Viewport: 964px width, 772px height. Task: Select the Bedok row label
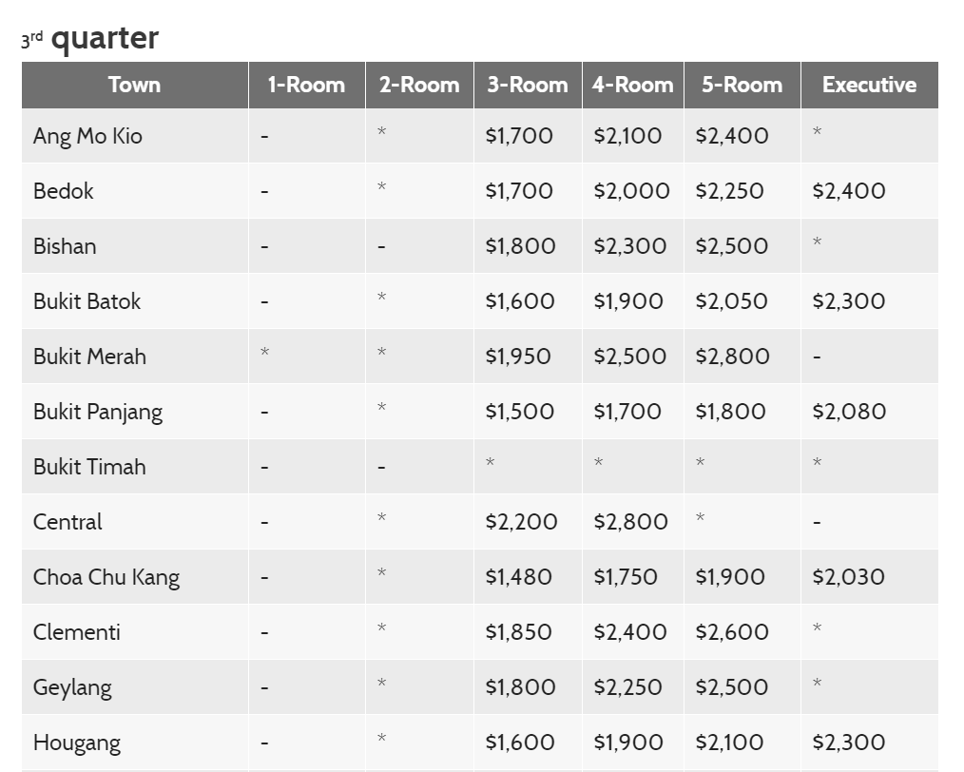pyautogui.click(x=64, y=191)
